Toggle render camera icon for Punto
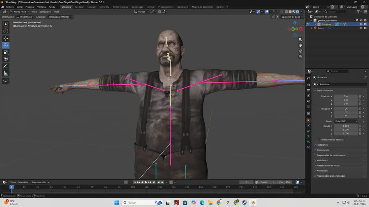Viewport: 369px width, 207px height. point(365,28)
